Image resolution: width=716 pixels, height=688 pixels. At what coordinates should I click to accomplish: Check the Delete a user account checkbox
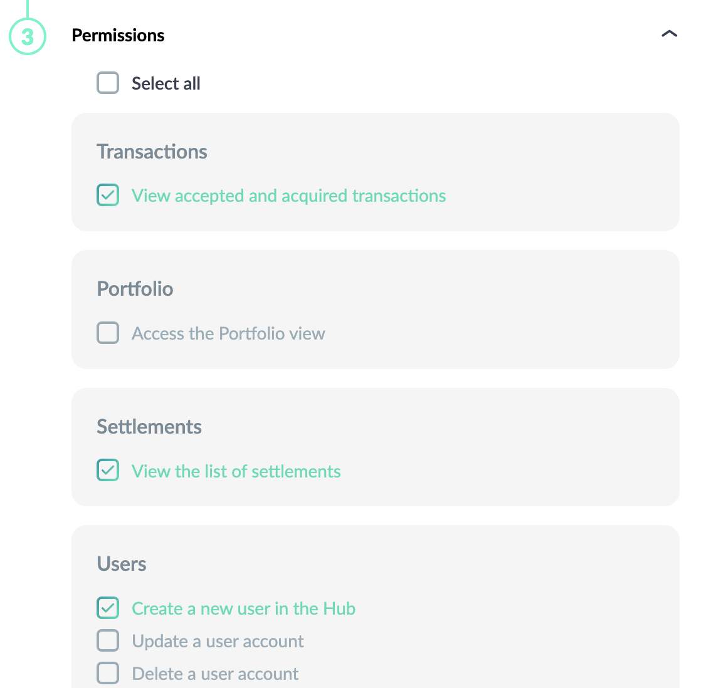[x=108, y=674]
